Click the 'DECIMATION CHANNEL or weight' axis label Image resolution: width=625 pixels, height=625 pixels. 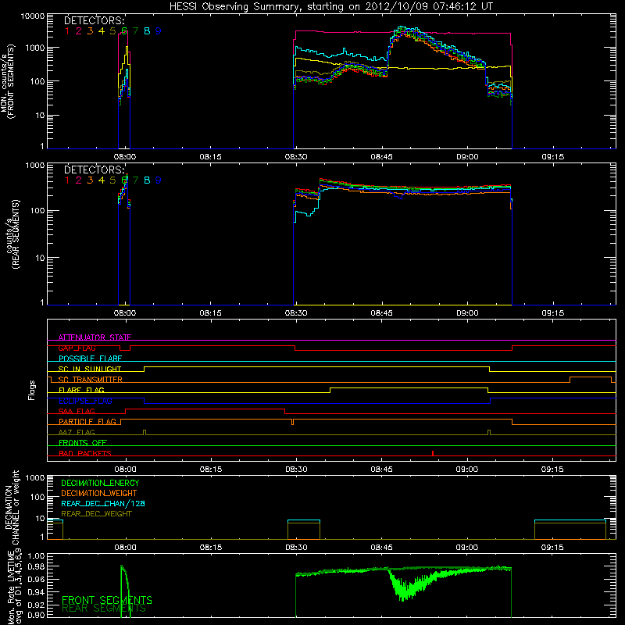click(x=12, y=507)
